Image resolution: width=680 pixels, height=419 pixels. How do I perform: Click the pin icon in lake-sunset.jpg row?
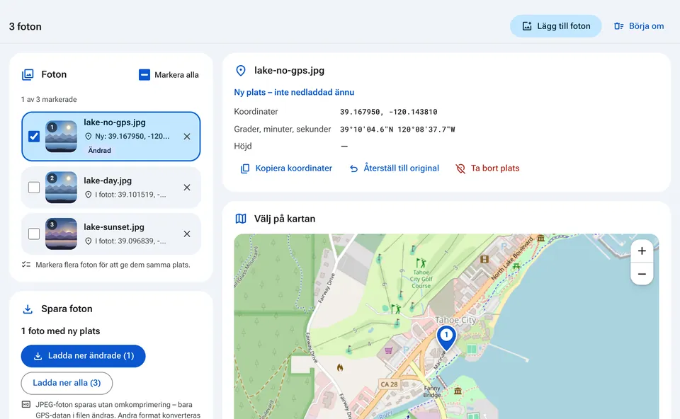[x=88, y=241]
